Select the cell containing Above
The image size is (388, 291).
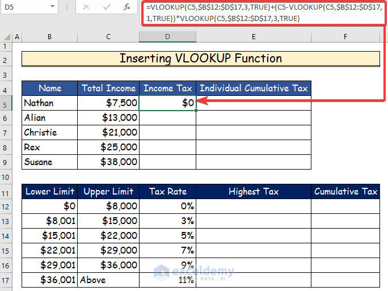[108, 280]
